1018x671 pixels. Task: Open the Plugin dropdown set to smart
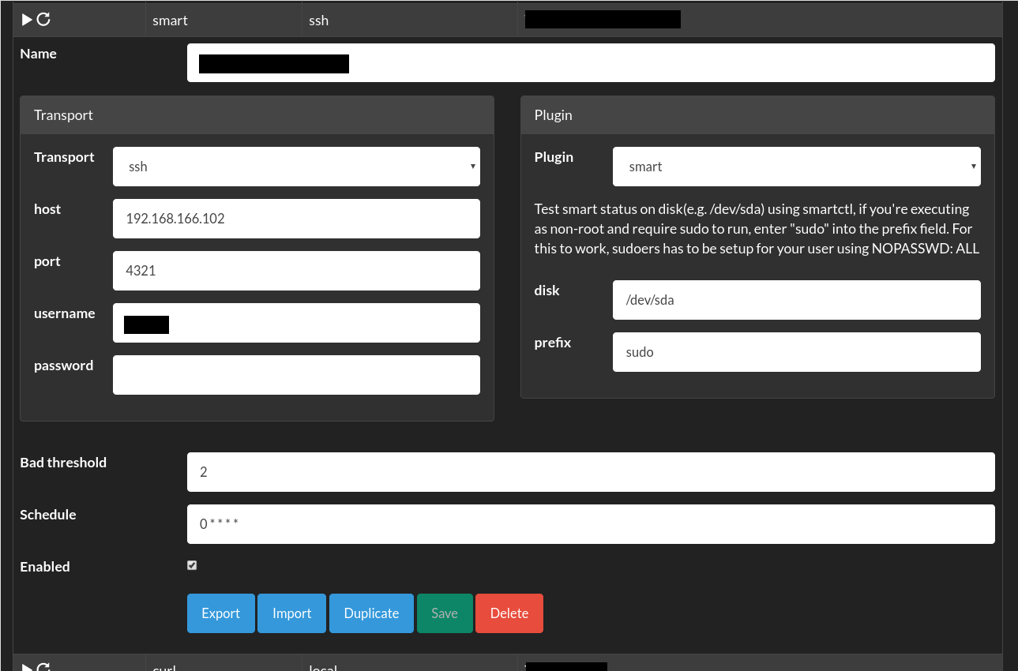tap(796, 167)
